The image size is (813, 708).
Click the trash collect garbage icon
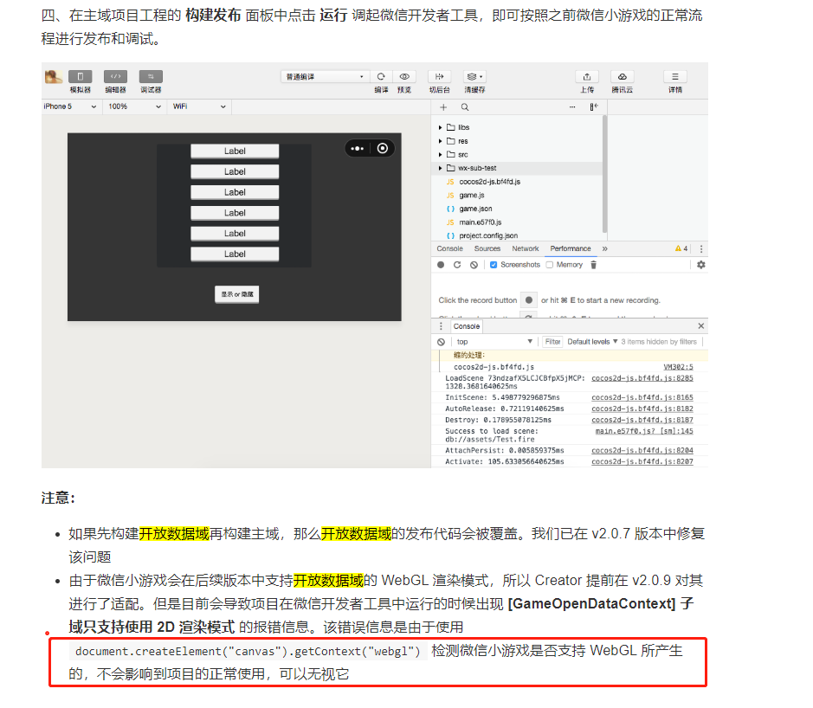[594, 265]
